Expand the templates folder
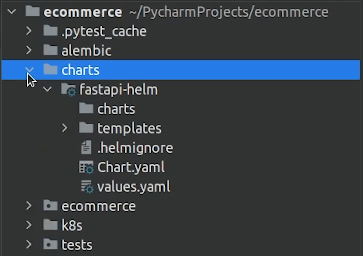Screen dimensions: 363x256 pyautogui.click(x=65, y=128)
